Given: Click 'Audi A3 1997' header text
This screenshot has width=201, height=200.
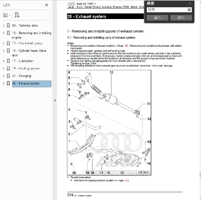Looking at the screenshot, I should (86, 4).
